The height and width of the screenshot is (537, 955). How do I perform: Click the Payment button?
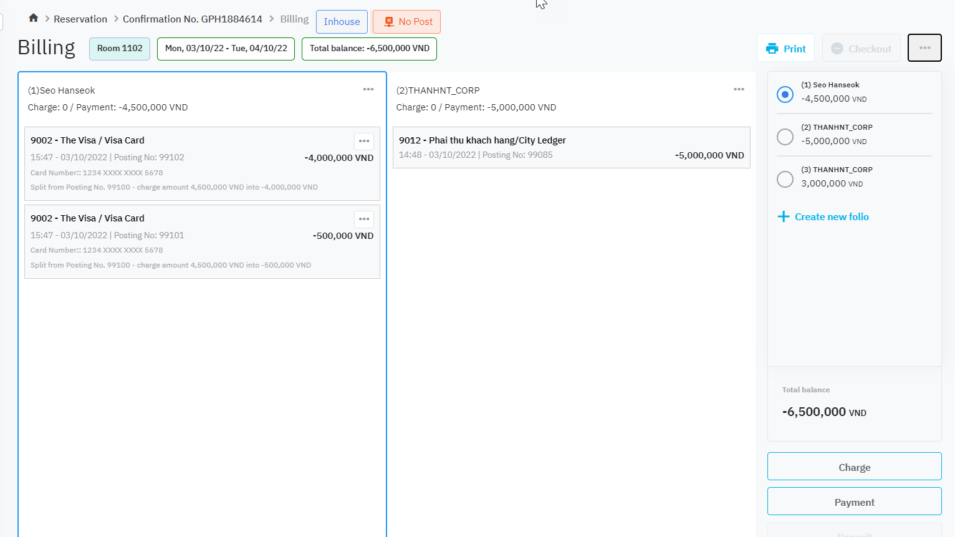point(854,501)
